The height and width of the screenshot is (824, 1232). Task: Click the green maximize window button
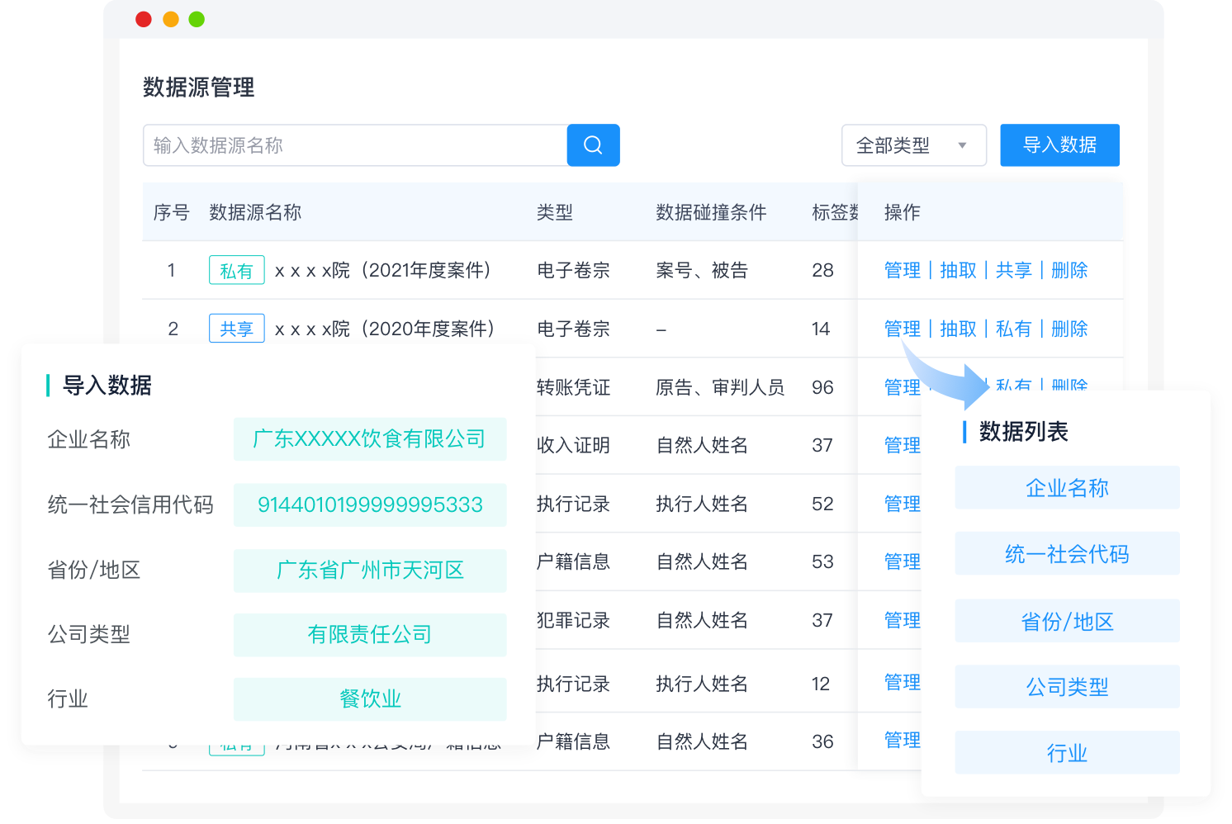pos(197,19)
